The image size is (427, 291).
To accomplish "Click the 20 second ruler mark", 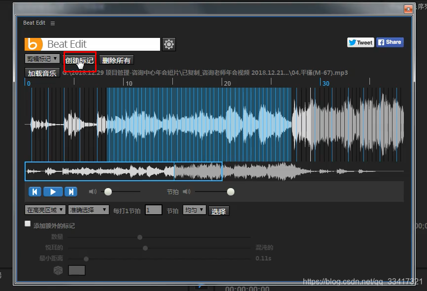I will click(x=227, y=83).
